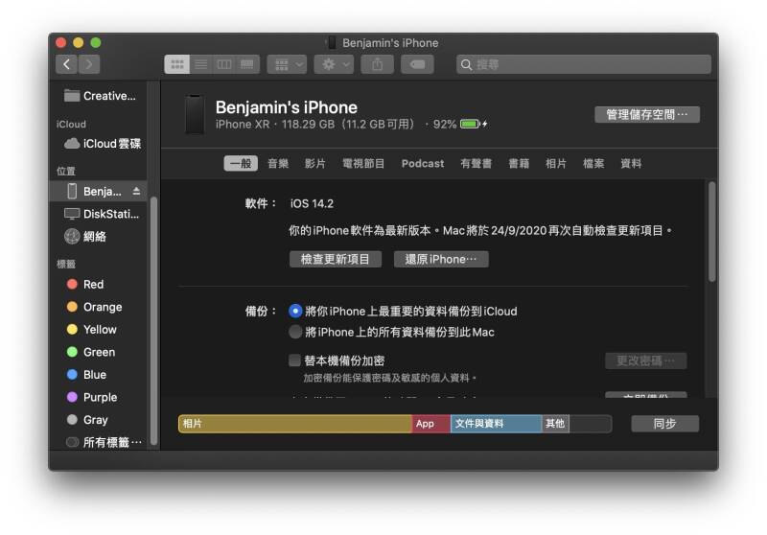This screenshot has height=535, width=767.
Task: Click 更改密碼 change password button
Action: (645, 361)
